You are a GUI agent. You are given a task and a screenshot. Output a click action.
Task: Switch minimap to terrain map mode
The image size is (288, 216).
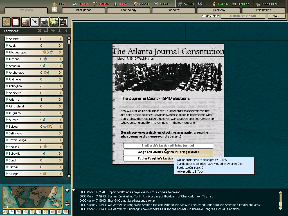pyautogui.click(x=5, y=211)
